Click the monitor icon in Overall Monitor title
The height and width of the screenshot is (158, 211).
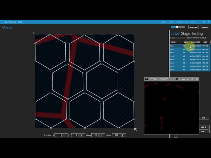[x=146, y=79]
